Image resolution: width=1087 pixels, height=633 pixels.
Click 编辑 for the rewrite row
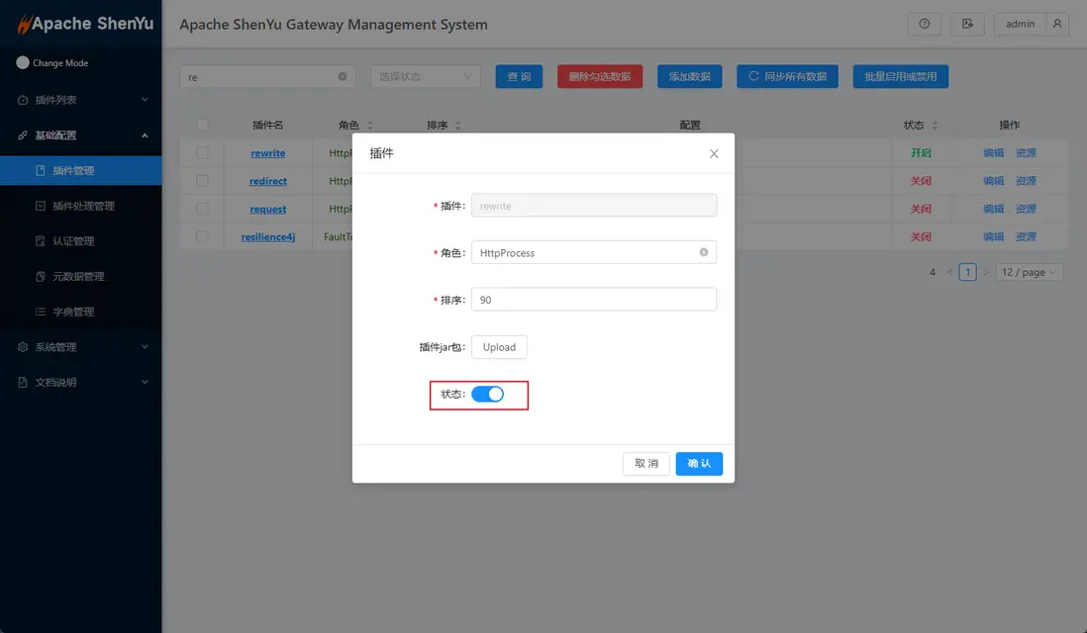(x=993, y=153)
